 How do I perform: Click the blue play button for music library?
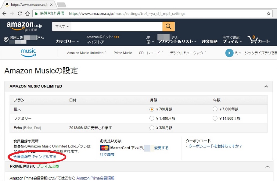pos(229,53)
